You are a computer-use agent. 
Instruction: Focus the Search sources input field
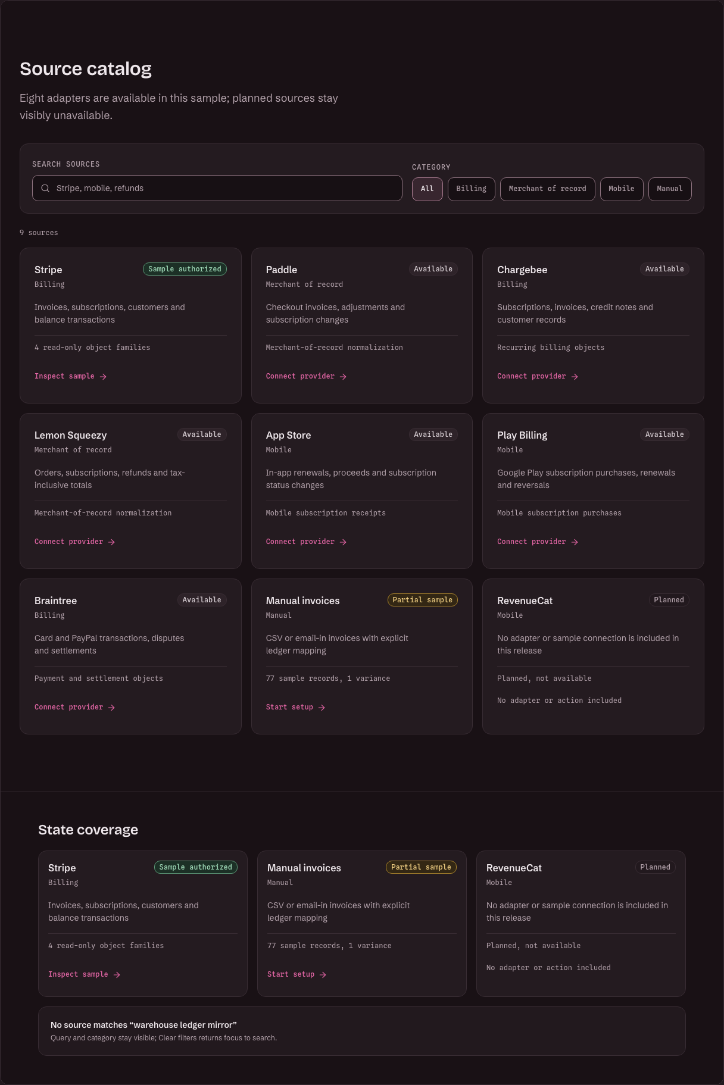217,188
